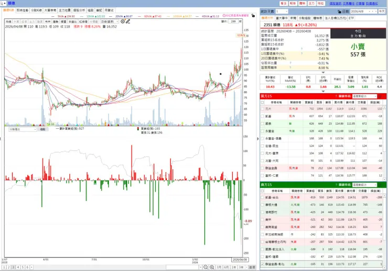Screen dimensions: 388x271
Task: Click the green square button in 賣方15 header
Action: [381, 185]
